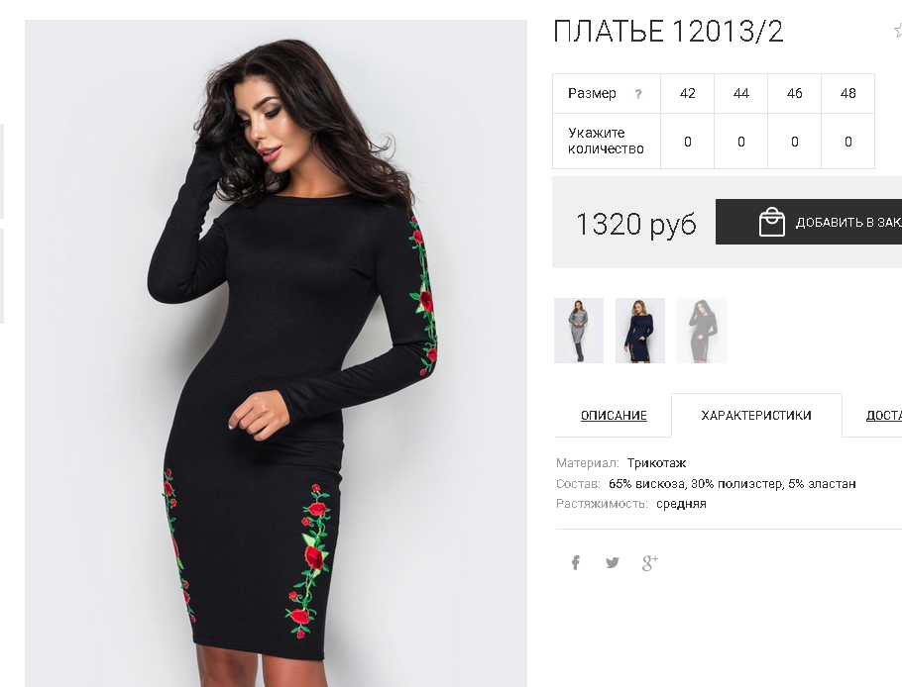The height and width of the screenshot is (687, 902).
Task: Click quantity field for size 42
Action: (688, 142)
